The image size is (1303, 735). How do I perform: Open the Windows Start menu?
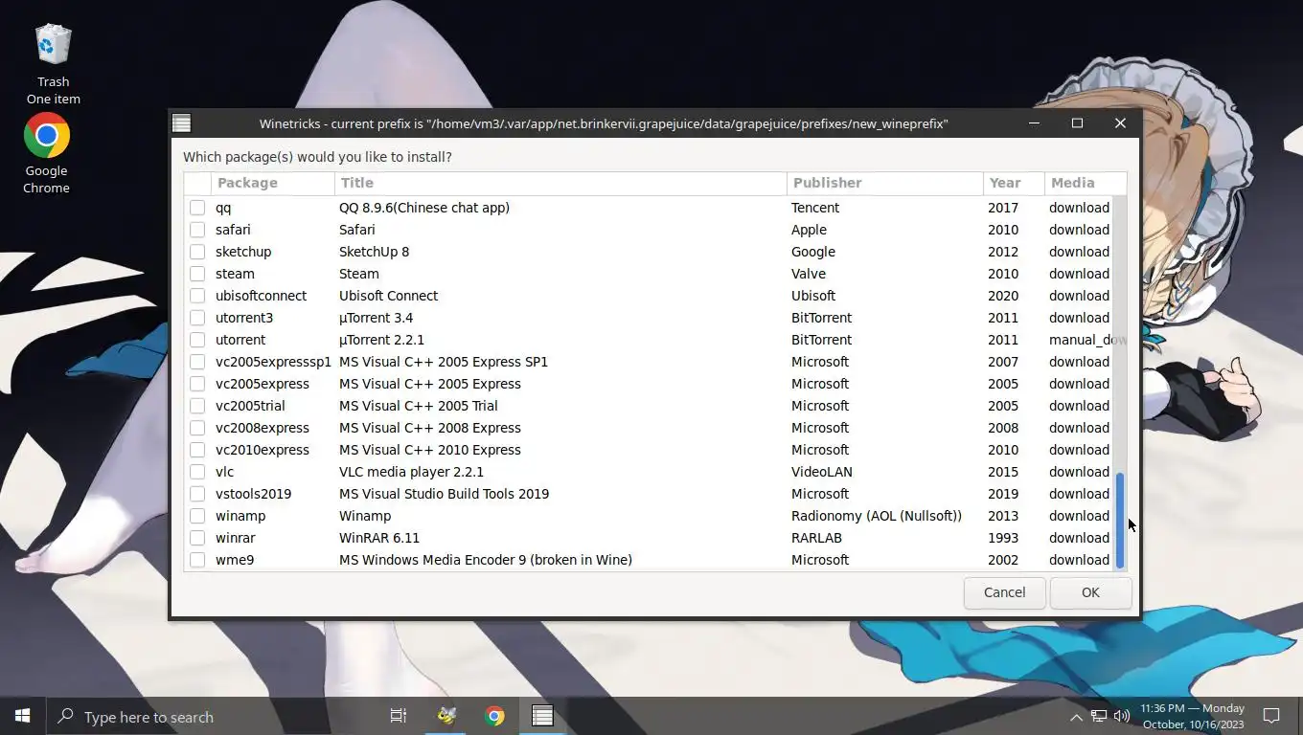22,716
